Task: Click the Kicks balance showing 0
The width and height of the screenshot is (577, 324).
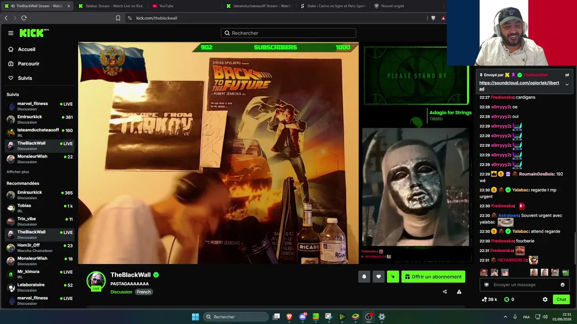Action: coord(509,299)
